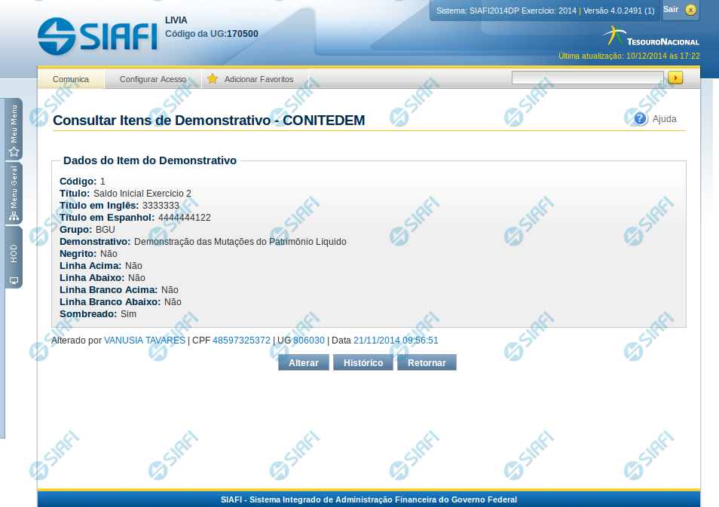Click the star icon on Meu Menu side tab

pos(14,151)
